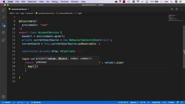Open Source Control view with pending changes badge
Screen dimensions: 185x104
[3, 25]
